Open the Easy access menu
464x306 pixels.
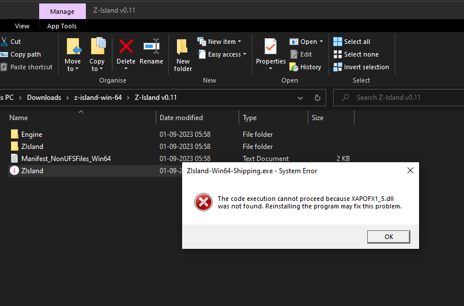[x=222, y=54]
